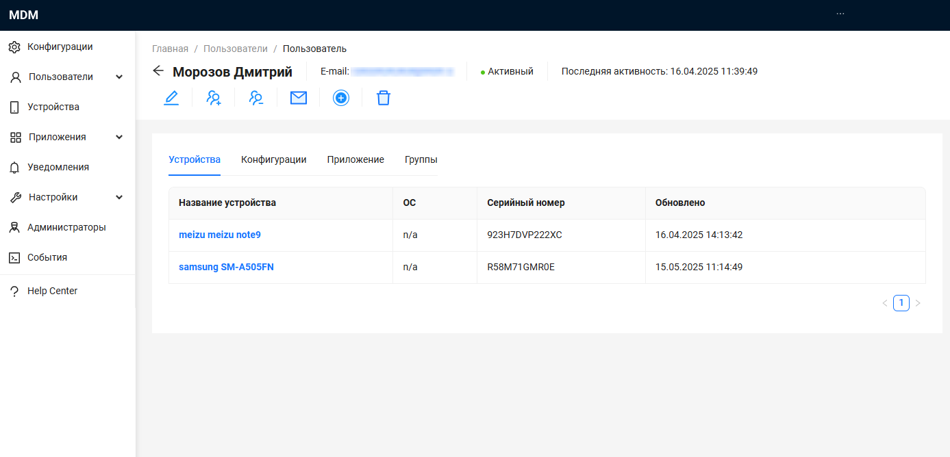Image resolution: width=950 pixels, height=457 pixels.
Task: Switch to the Конфигурации tab
Action: pos(273,159)
